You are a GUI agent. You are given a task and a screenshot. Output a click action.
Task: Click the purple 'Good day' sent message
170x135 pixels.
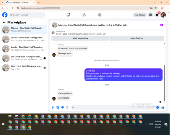pyautogui.click(x=123, y=75)
